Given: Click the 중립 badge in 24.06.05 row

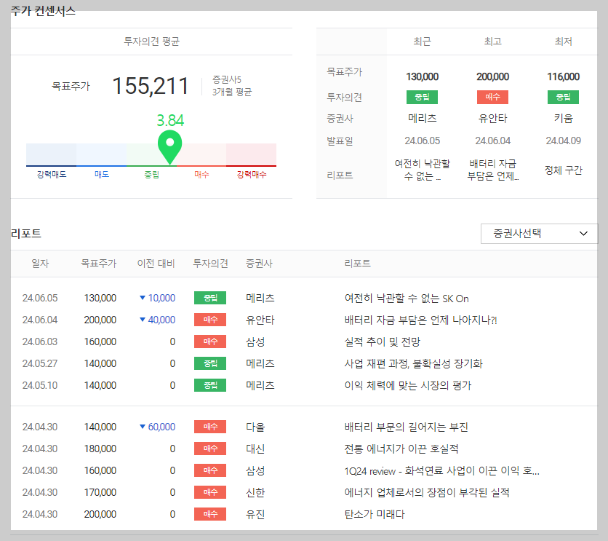Looking at the screenshot, I should tap(210, 298).
